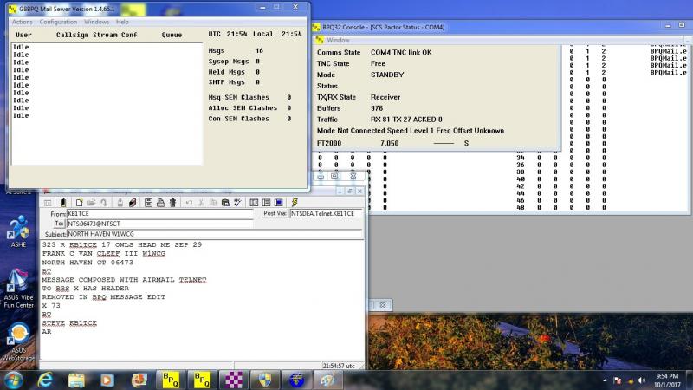Open the ASHE desktop shortcut
The height and width of the screenshot is (390, 693).
(x=18, y=231)
